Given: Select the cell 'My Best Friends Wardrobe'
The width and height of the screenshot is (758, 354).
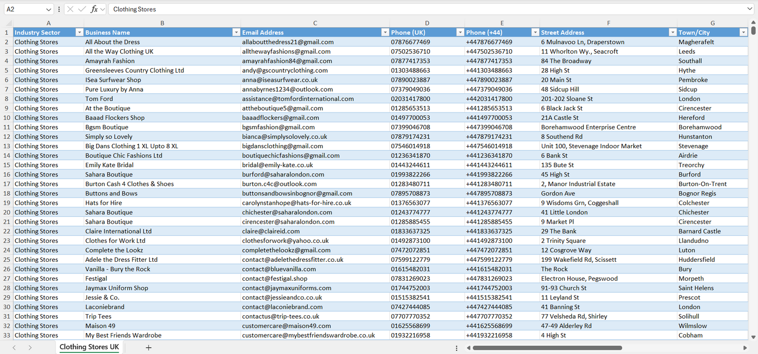Looking at the screenshot, I should click(x=162, y=335).
